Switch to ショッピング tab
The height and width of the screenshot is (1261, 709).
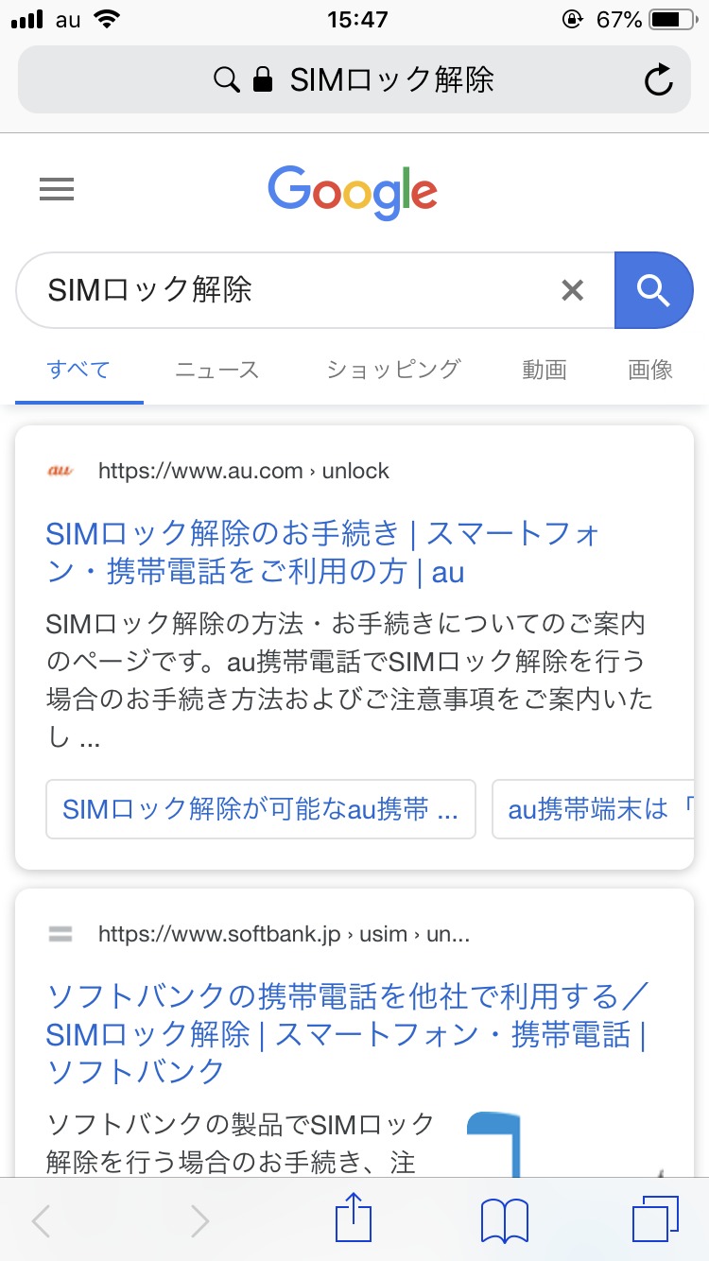tap(393, 370)
